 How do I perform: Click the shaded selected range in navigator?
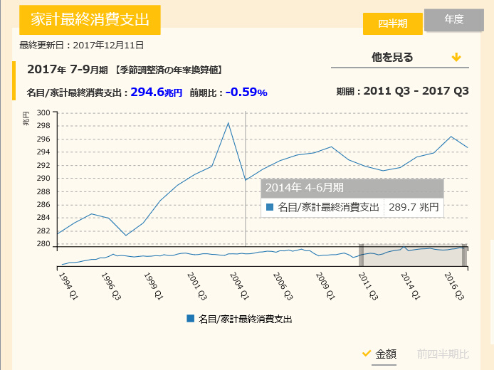pos(413,255)
